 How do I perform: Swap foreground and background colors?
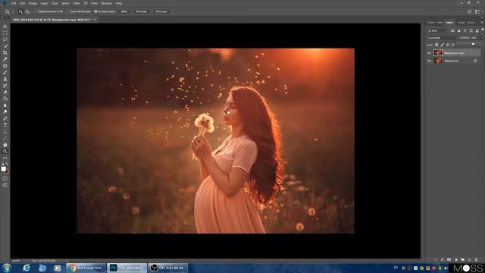pyautogui.click(x=7, y=164)
